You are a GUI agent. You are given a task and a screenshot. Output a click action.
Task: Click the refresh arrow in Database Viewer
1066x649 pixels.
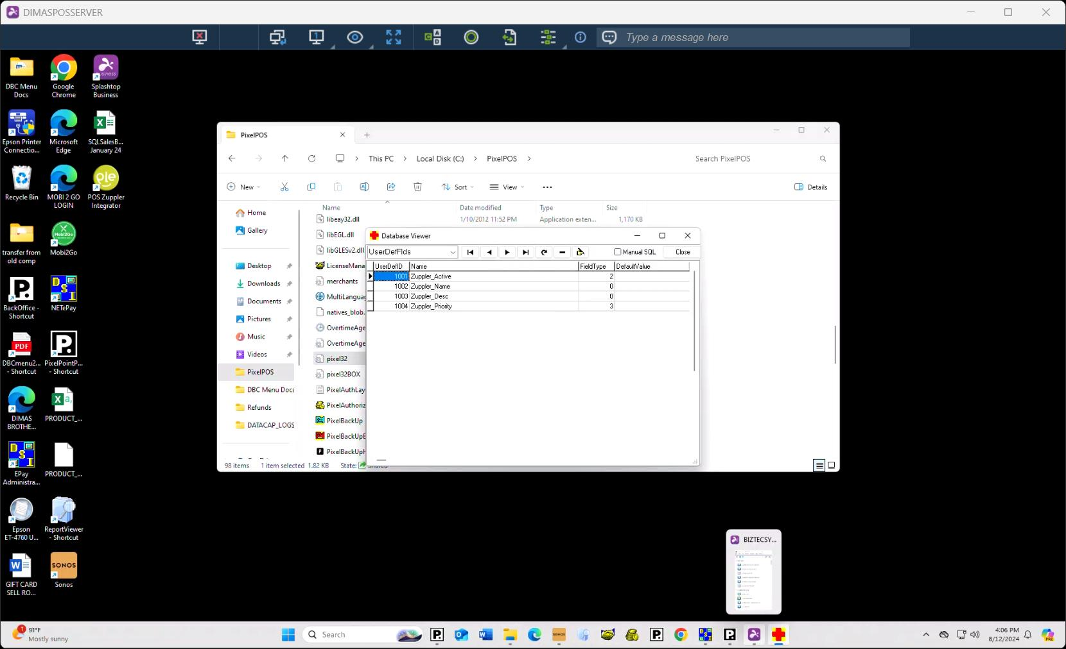point(544,252)
